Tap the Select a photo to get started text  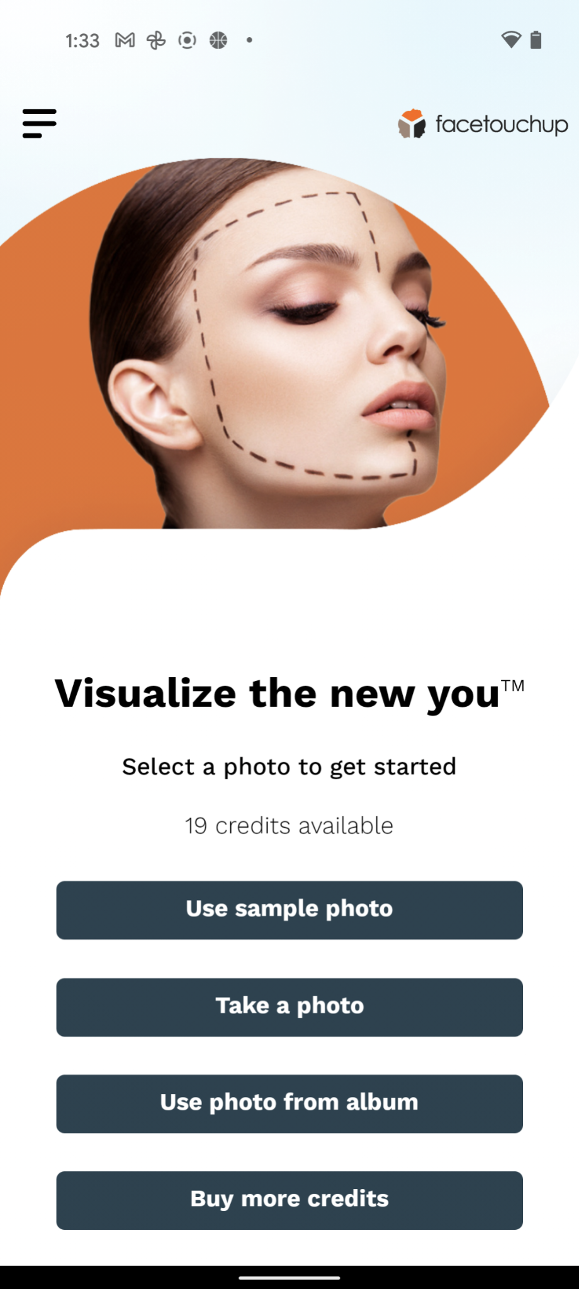(x=289, y=767)
